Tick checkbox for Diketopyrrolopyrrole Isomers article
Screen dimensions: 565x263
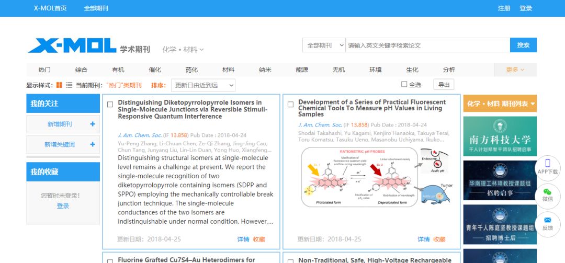[110, 105]
